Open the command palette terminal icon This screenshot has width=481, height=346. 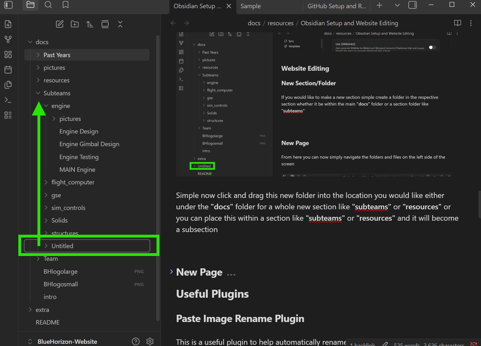point(8,100)
